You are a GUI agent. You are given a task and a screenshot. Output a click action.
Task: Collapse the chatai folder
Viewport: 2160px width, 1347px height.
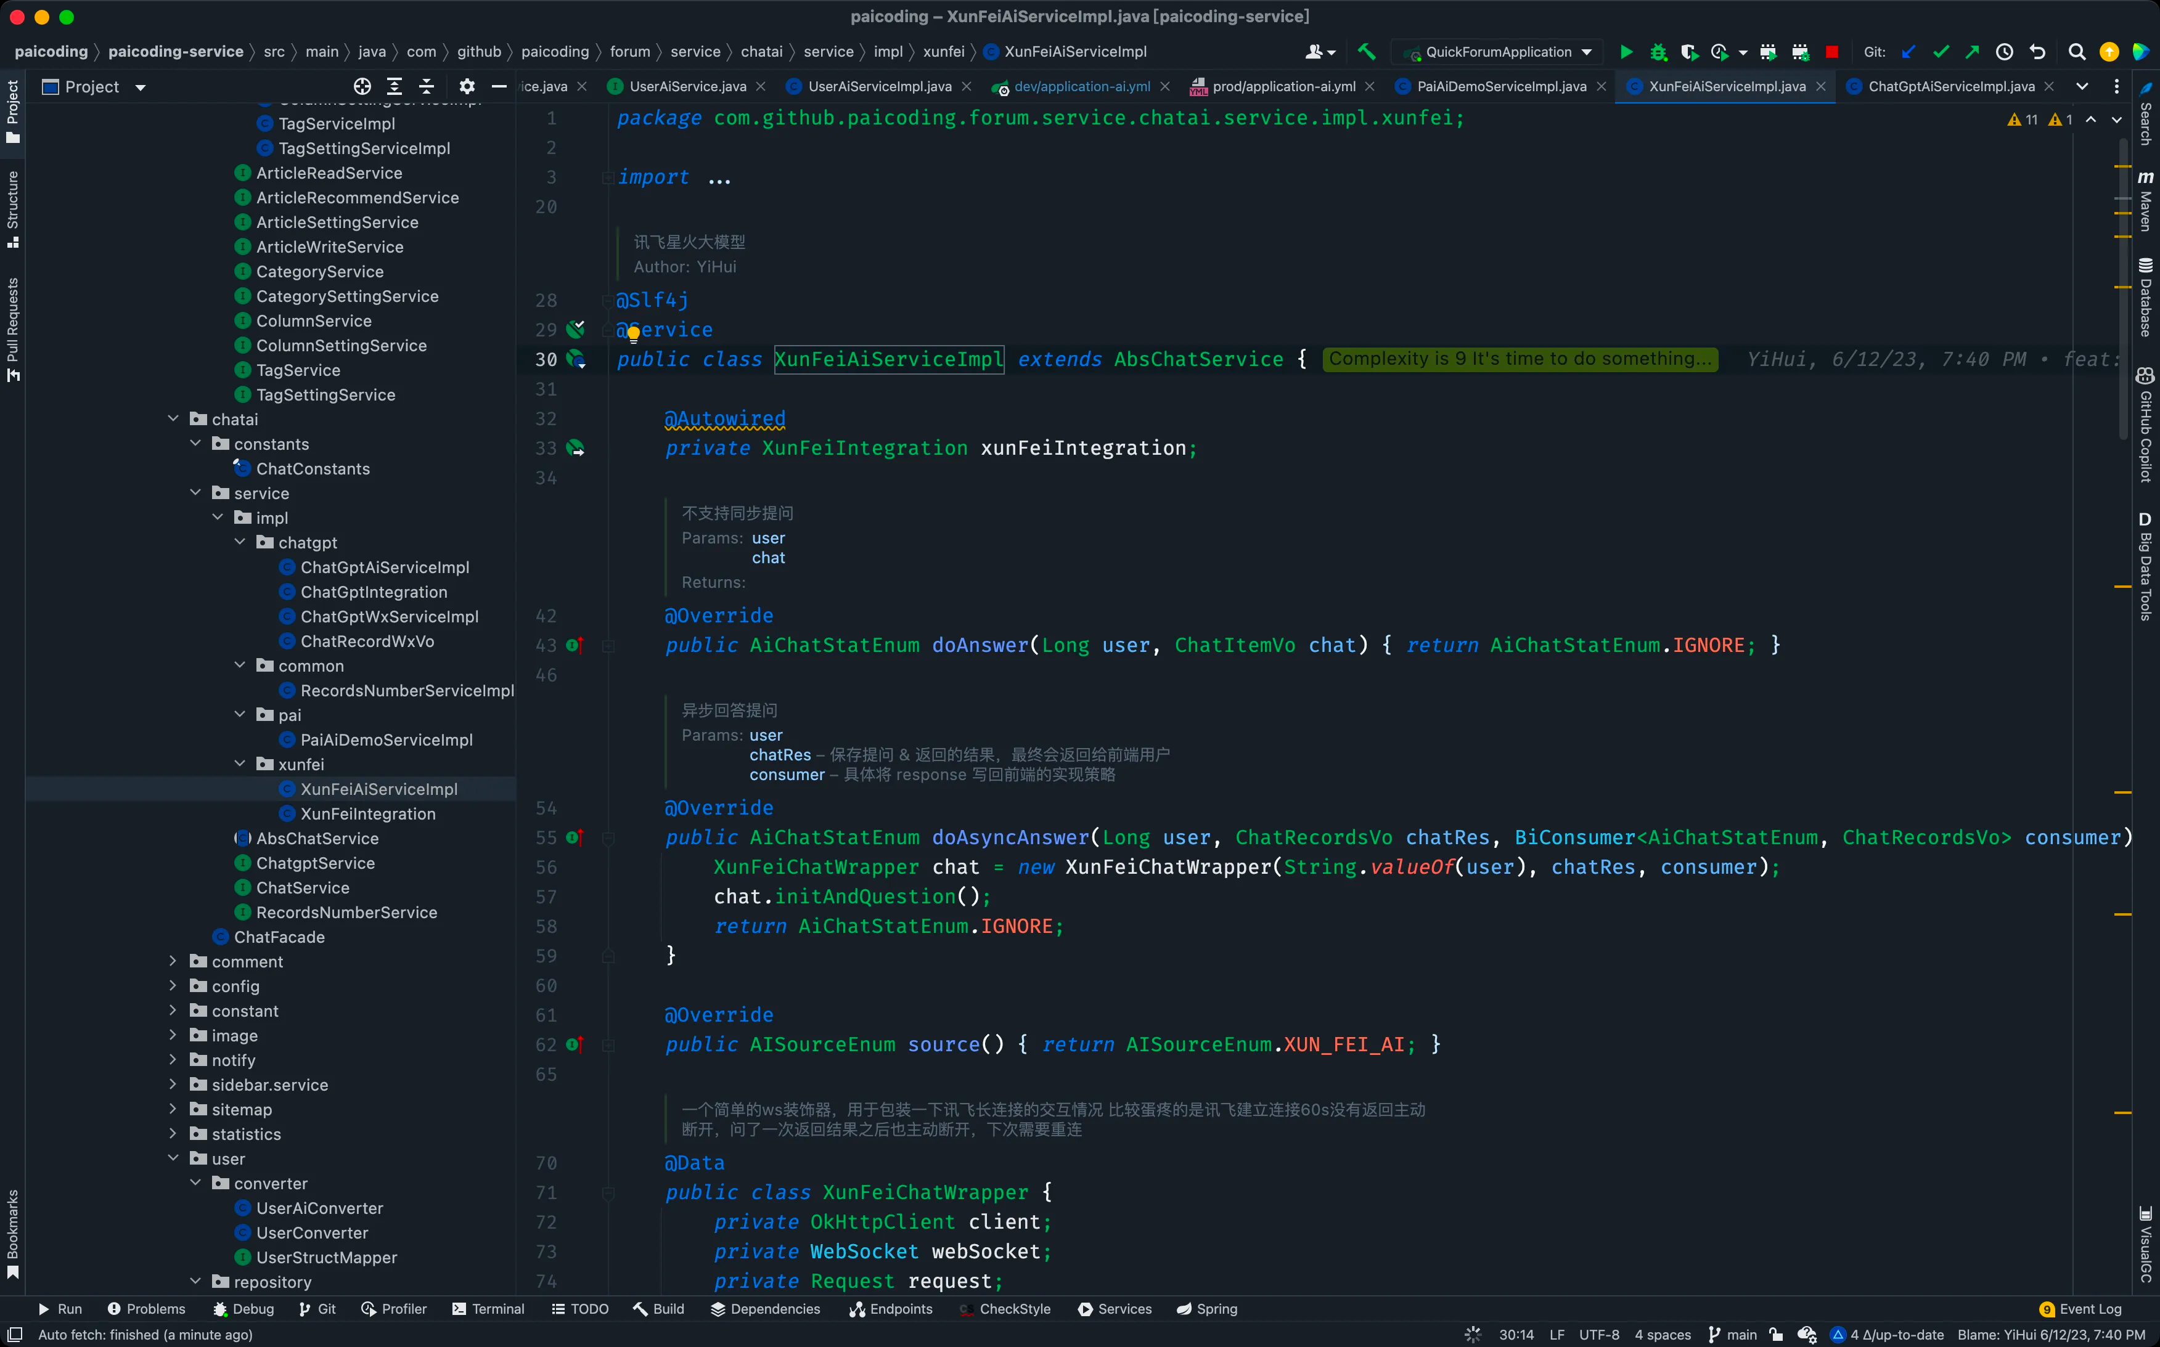pos(173,419)
